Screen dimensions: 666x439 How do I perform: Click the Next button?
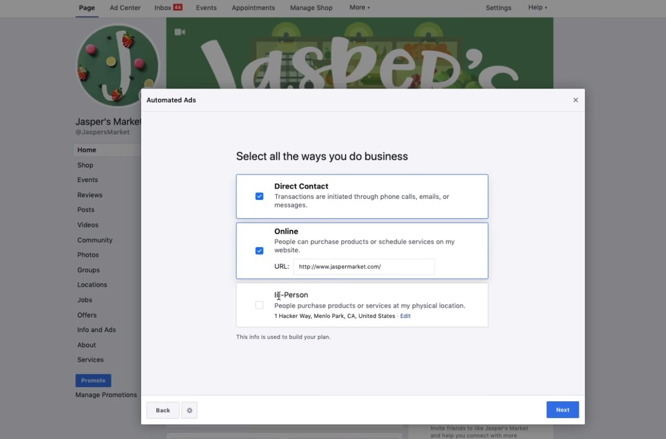click(562, 410)
